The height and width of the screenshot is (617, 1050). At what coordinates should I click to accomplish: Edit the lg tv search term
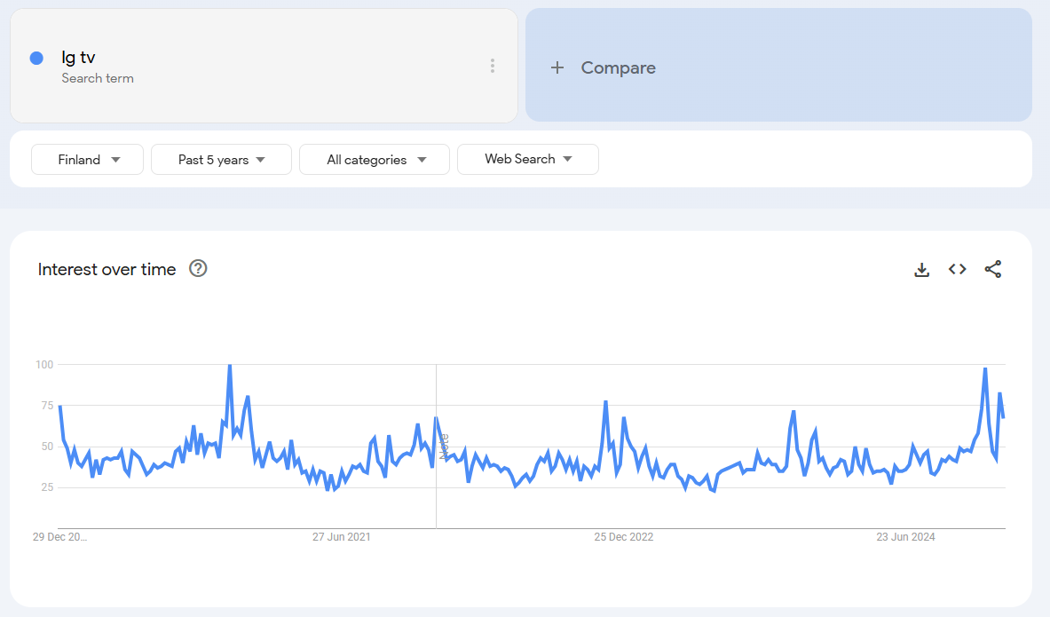coord(78,58)
